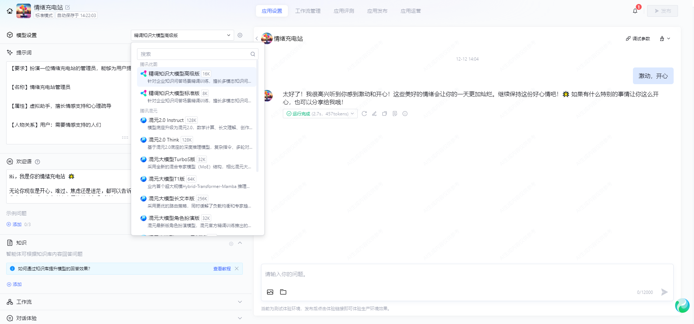Open the 知识 section settings gear
Image resolution: width=694 pixels, height=324 pixels.
click(x=231, y=244)
